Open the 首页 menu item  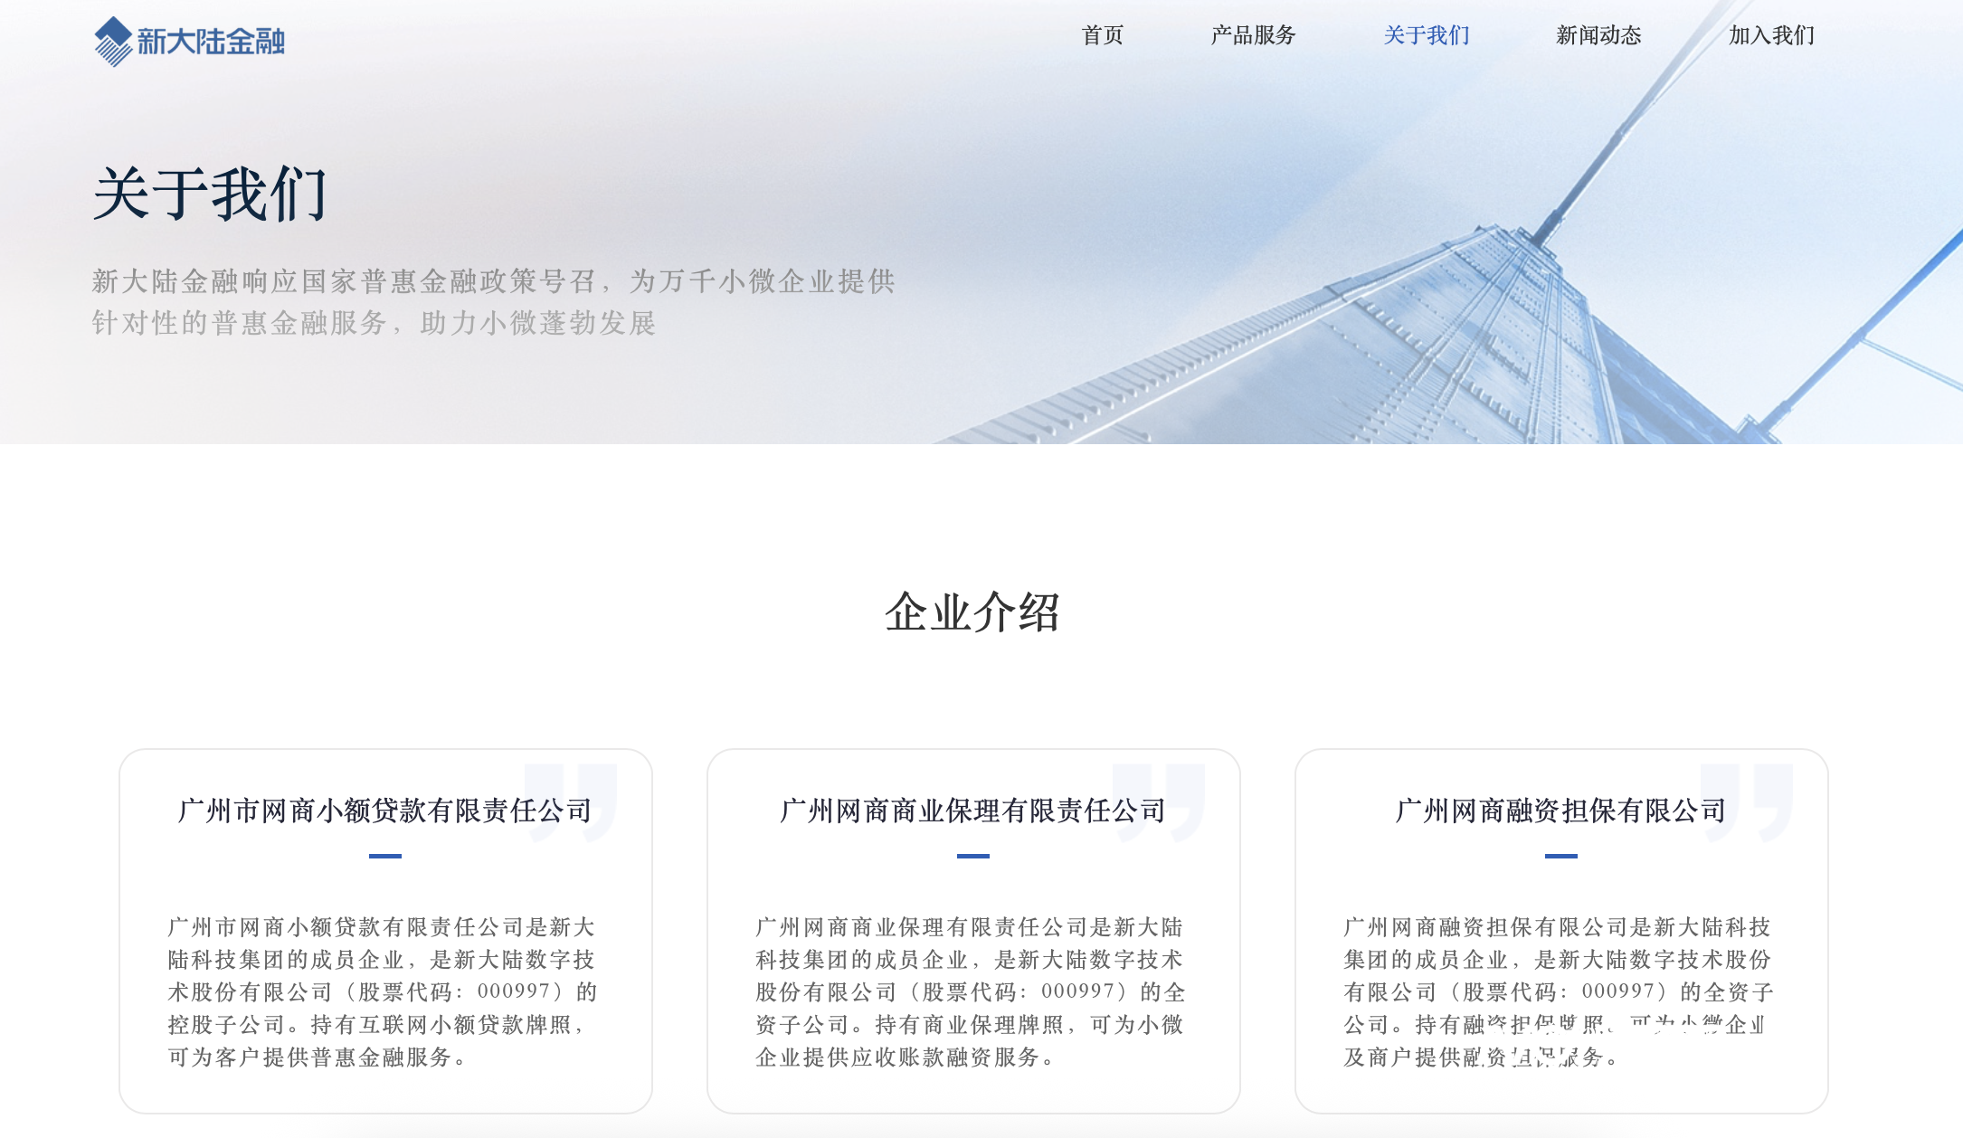[x=1102, y=35]
